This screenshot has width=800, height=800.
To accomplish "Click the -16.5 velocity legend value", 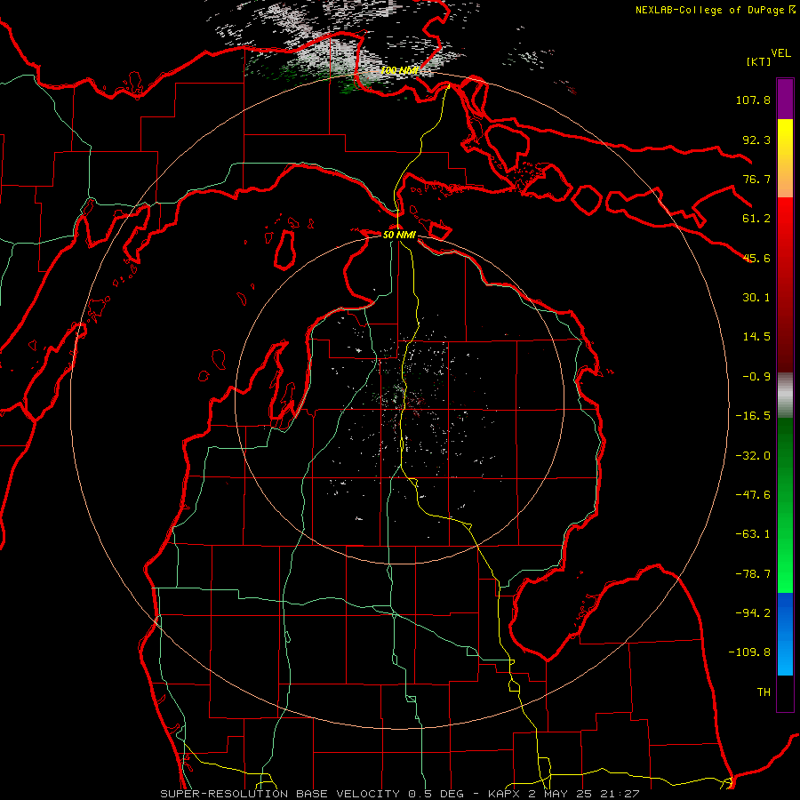I will tap(753, 416).
